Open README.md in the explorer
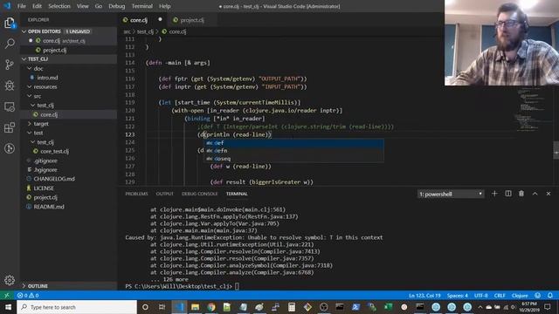 pyautogui.click(x=49, y=207)
